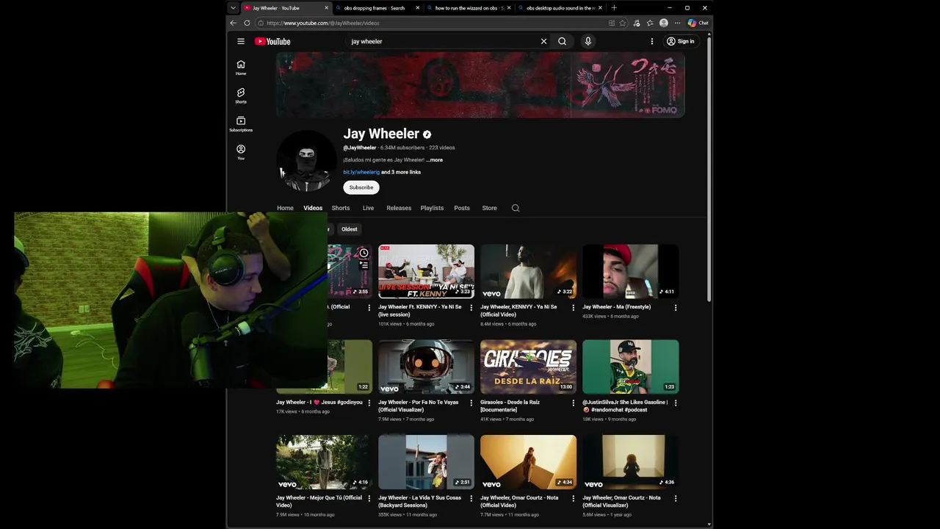Screen dimensions: 940x529
Task: Open Shorts in the sidebar
Action: coord(241,96)
